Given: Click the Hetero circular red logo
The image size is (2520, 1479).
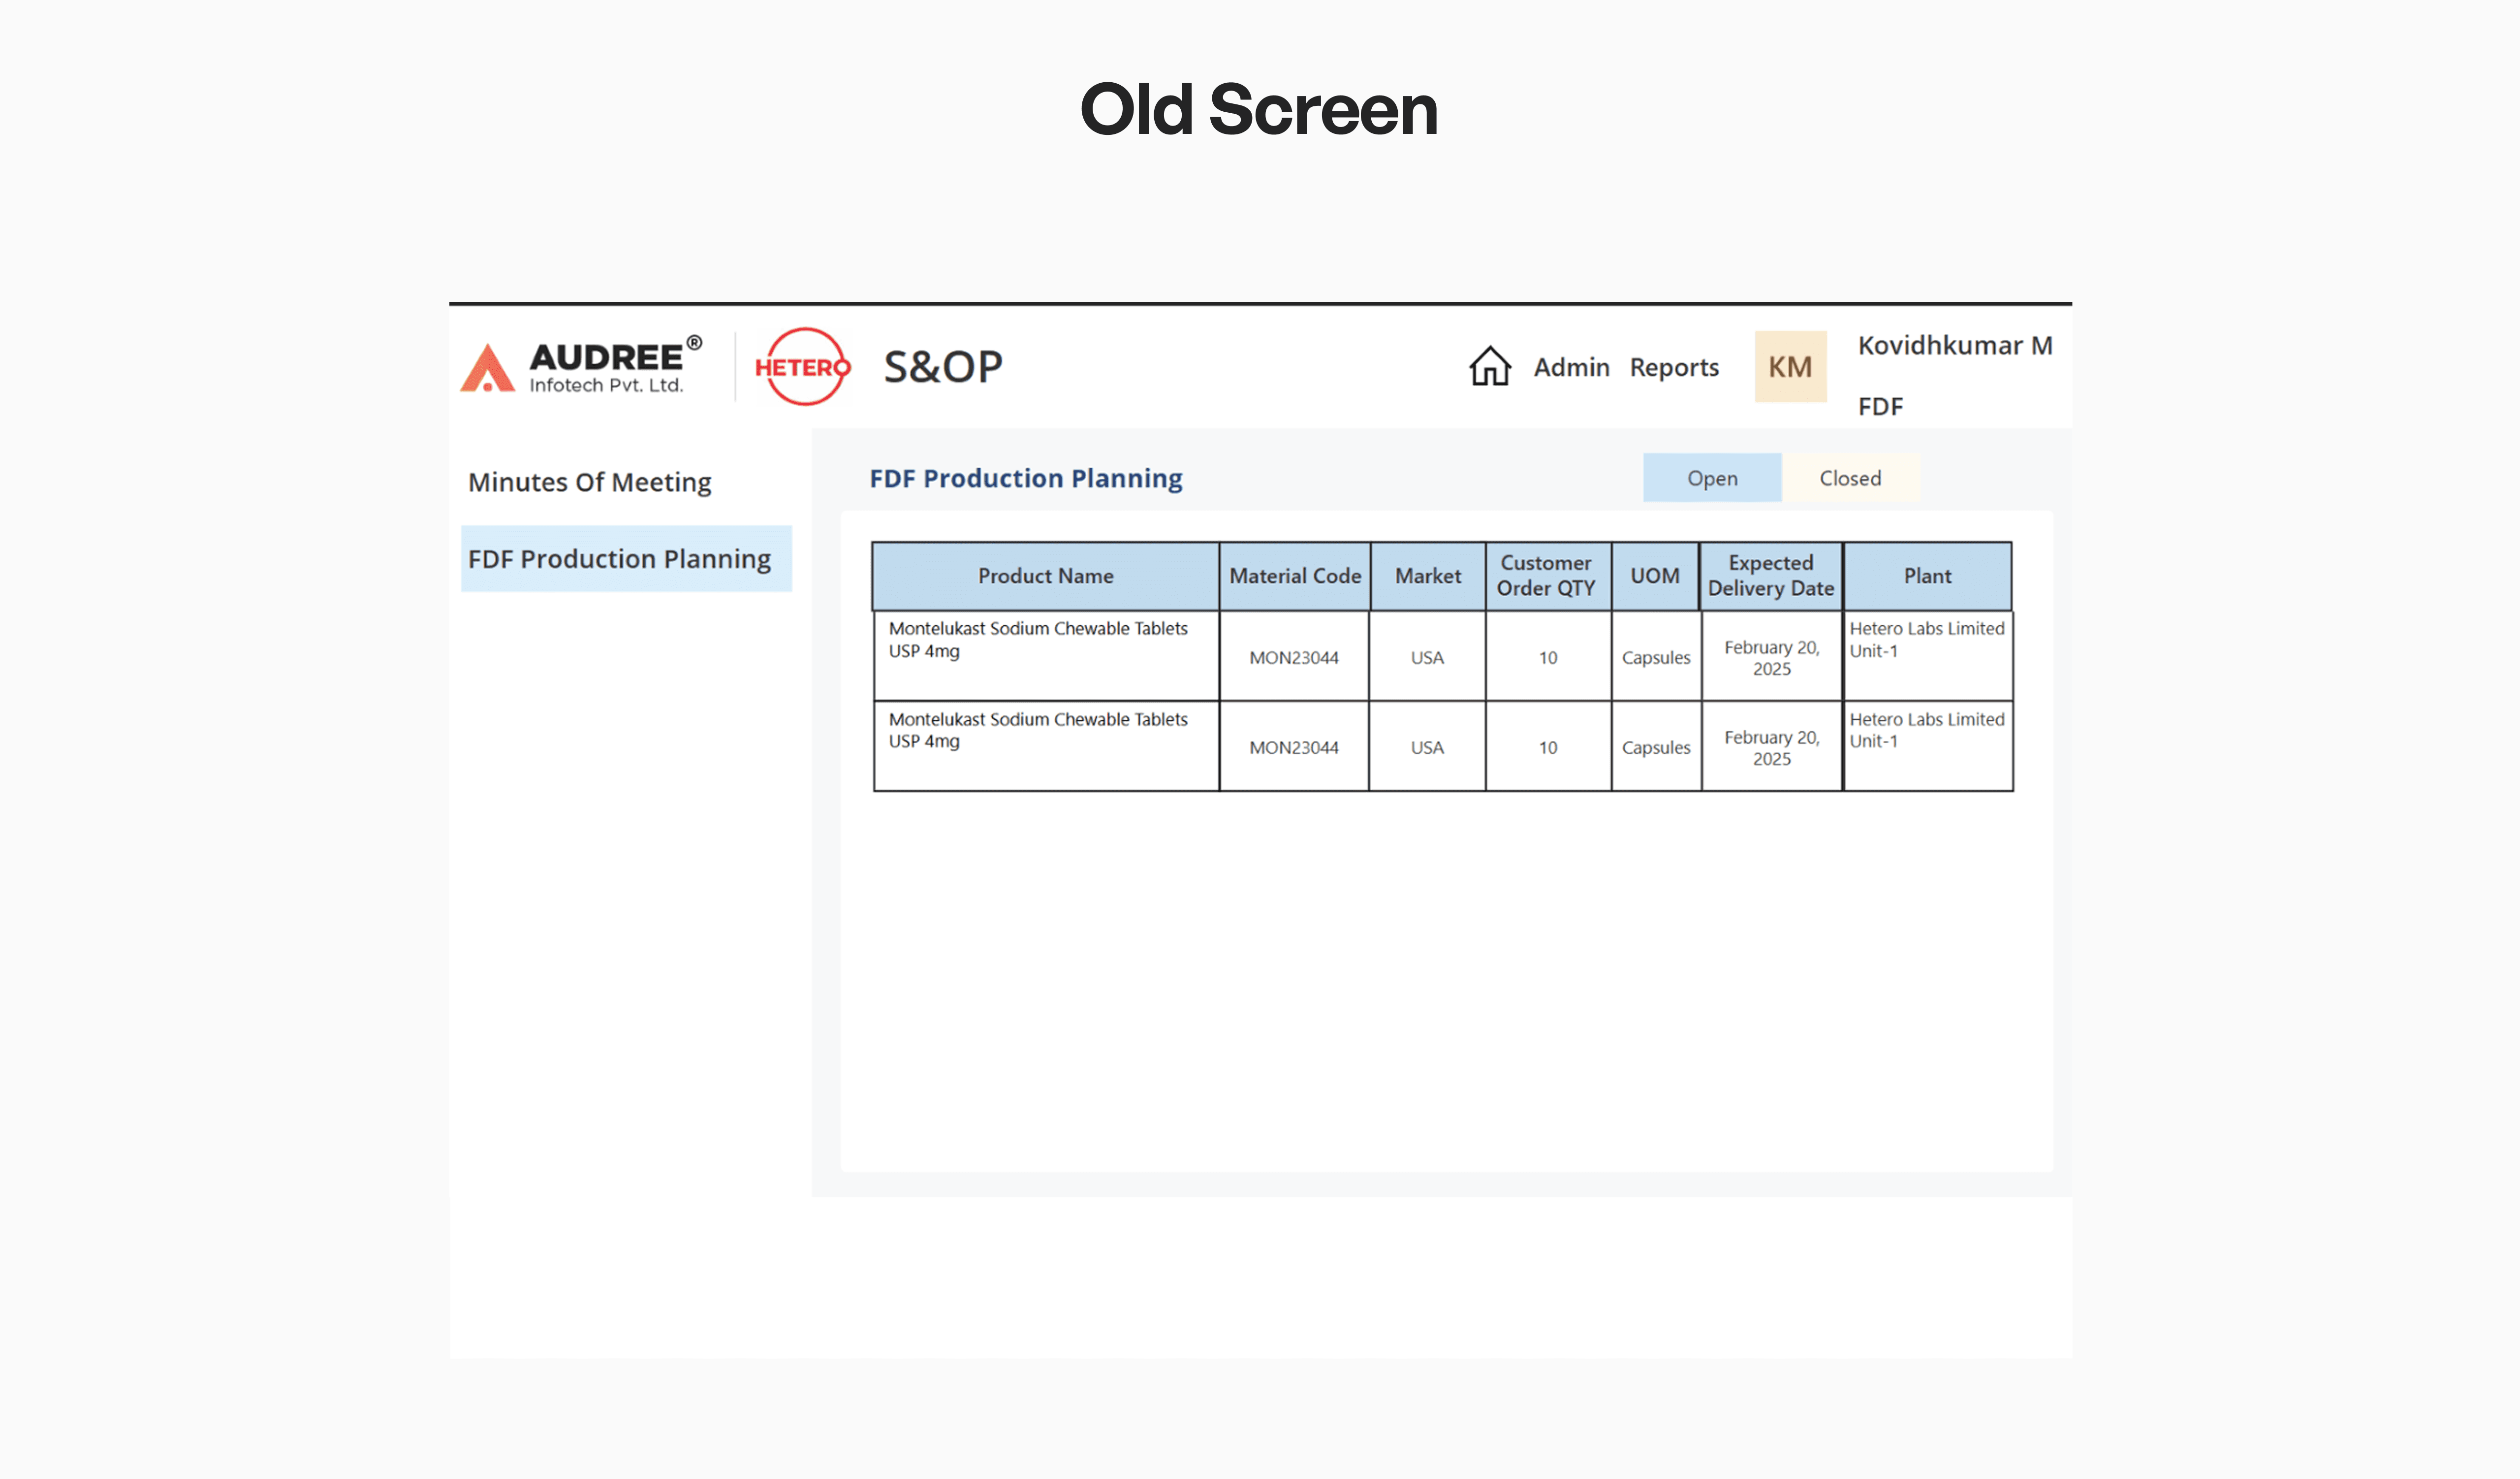Looking at the screenshot, I should pos(803,367).
